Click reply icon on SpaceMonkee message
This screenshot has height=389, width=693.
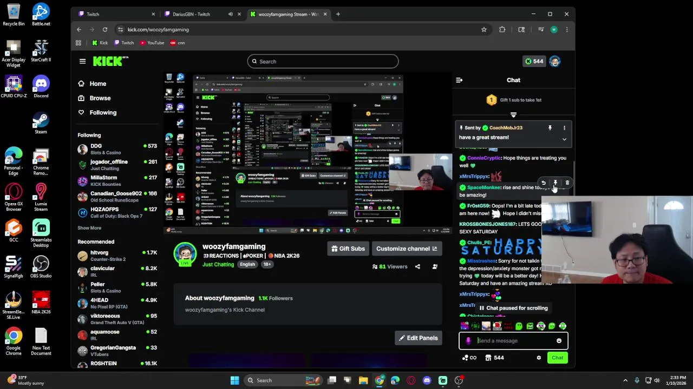pyautogui.click(x=544, y=183)
